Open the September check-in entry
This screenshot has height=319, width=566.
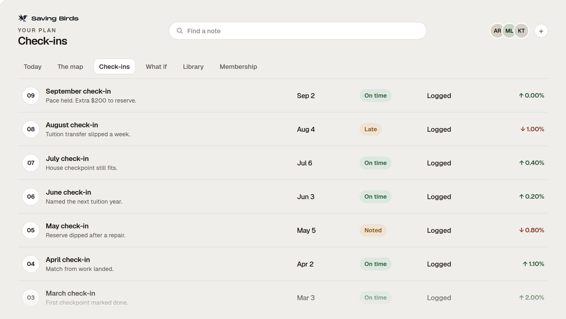[283, 96]
